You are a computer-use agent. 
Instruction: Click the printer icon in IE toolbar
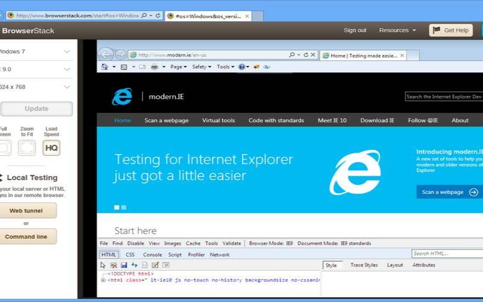tap(155, 67)
